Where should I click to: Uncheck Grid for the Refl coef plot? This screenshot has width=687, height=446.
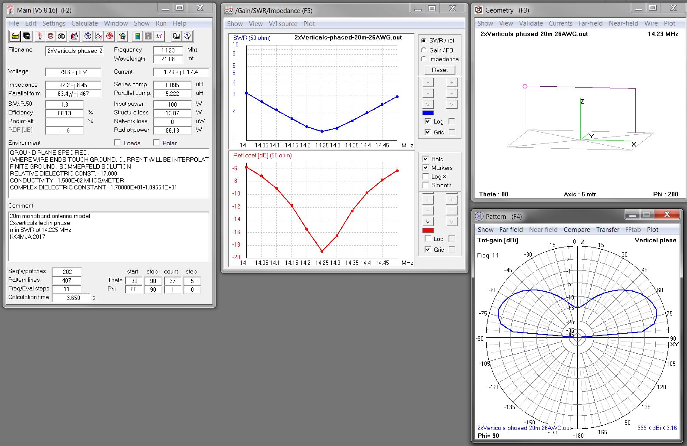tap(428, 249)
